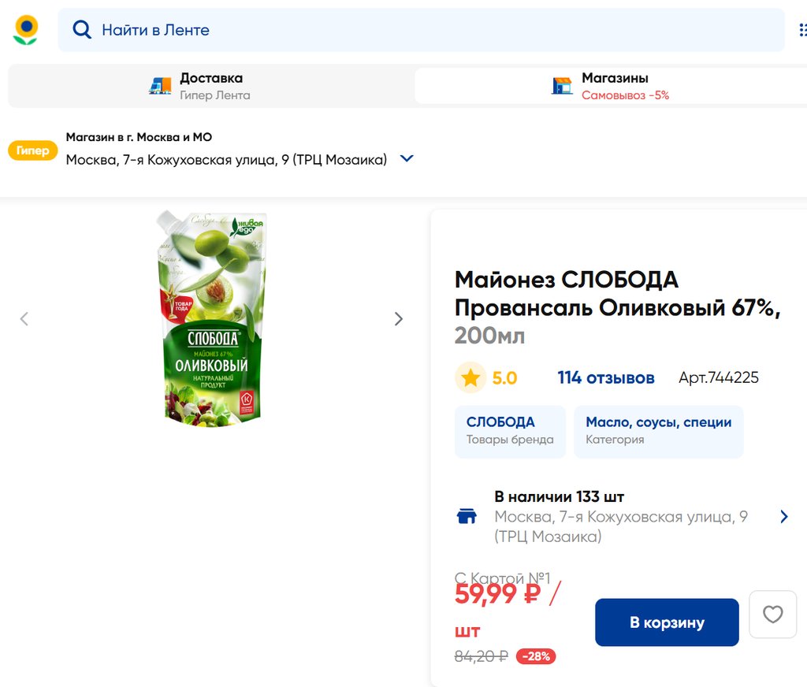Click the yellow rating star icon
807x687 pixels.
(470, 378)
